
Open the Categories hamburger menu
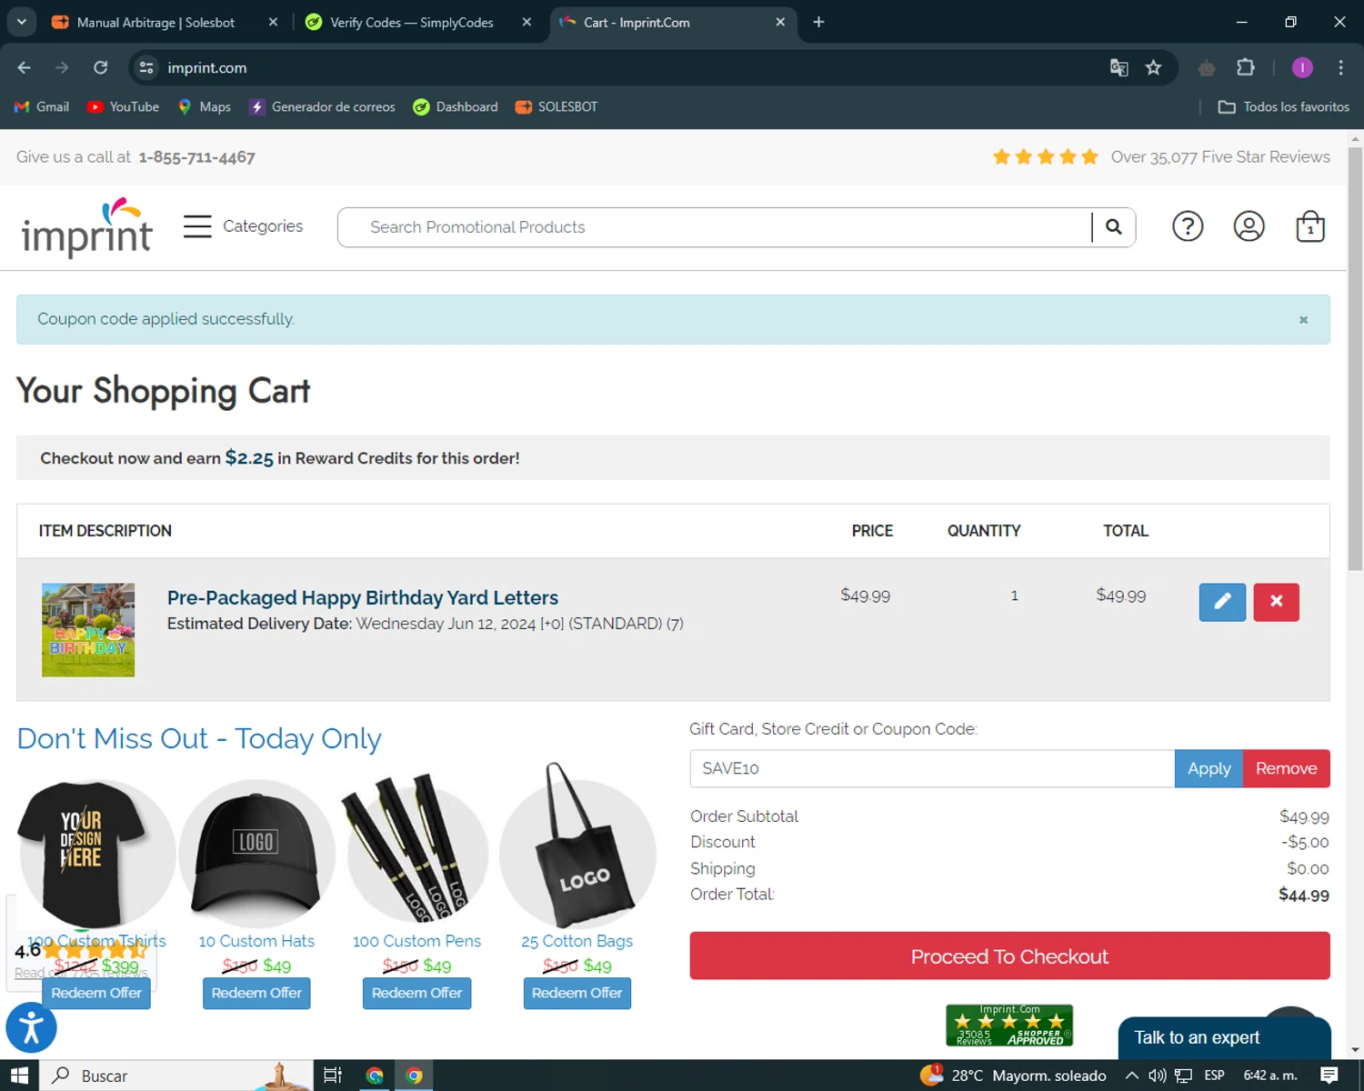pyautogui.click(x=244, y=226)
